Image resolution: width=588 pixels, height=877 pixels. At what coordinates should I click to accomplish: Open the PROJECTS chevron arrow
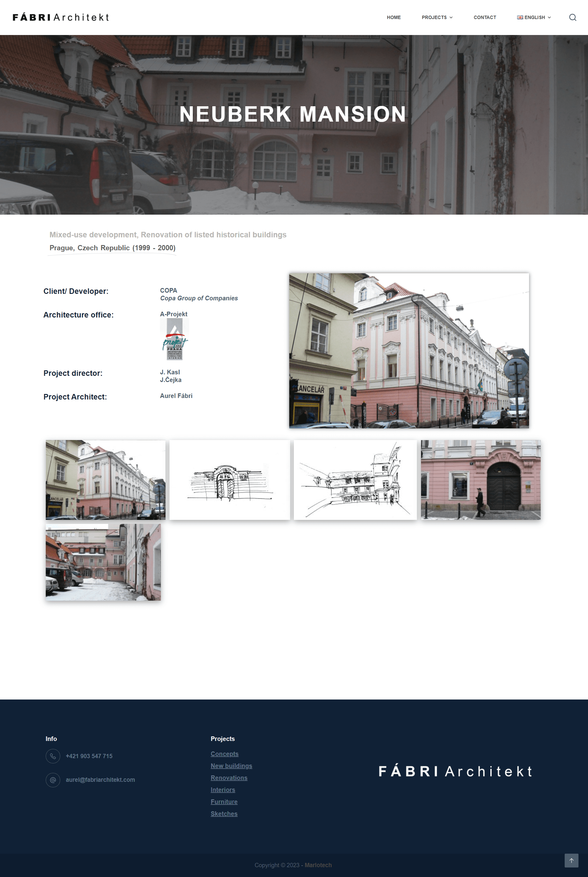[x=450, y=17]
